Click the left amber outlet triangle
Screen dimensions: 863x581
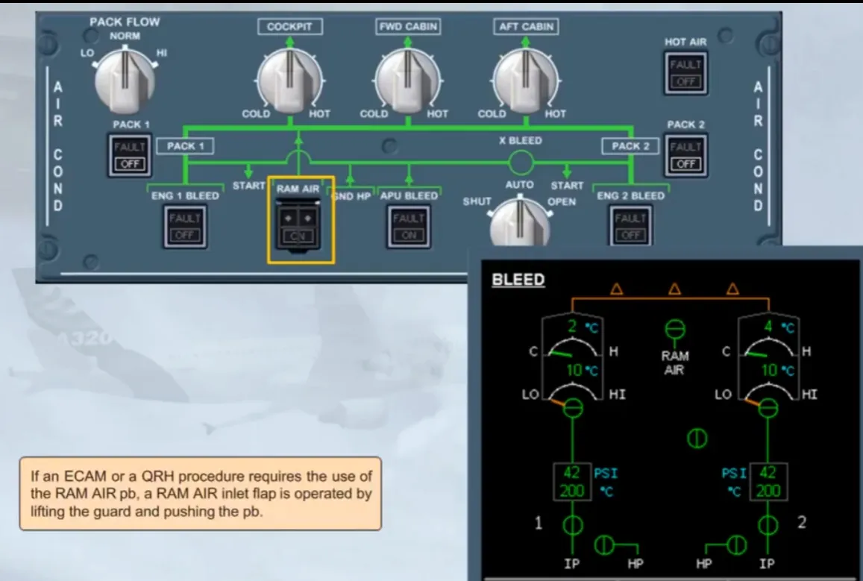(616, 289)
